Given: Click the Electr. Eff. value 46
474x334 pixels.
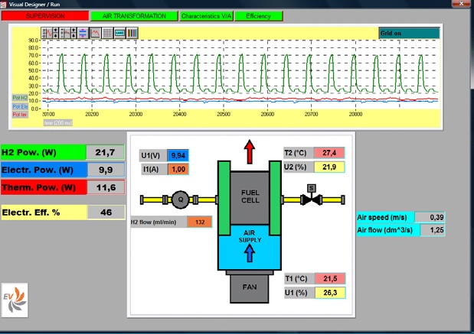Looking at the screenshot, I should pos(106,212).
